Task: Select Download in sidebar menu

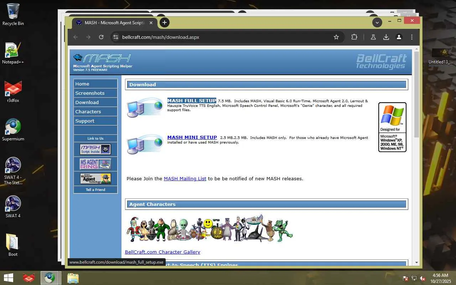Action: [95, 102]
